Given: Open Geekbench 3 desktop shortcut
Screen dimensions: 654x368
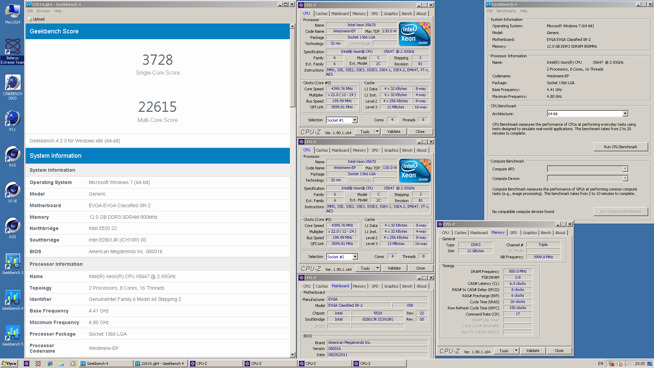Looking at the screenshot, I should tap(13, 263).
